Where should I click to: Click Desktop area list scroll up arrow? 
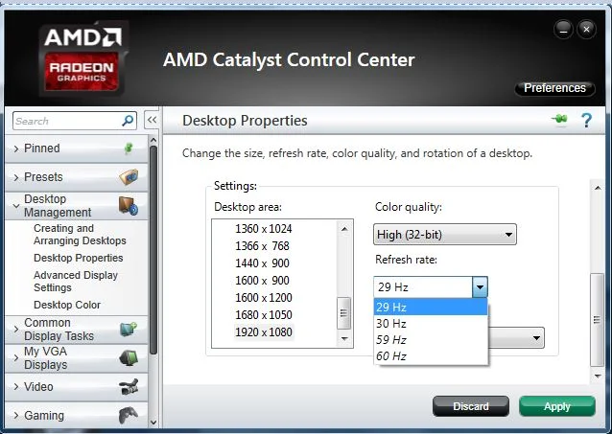tap(344, 229)
